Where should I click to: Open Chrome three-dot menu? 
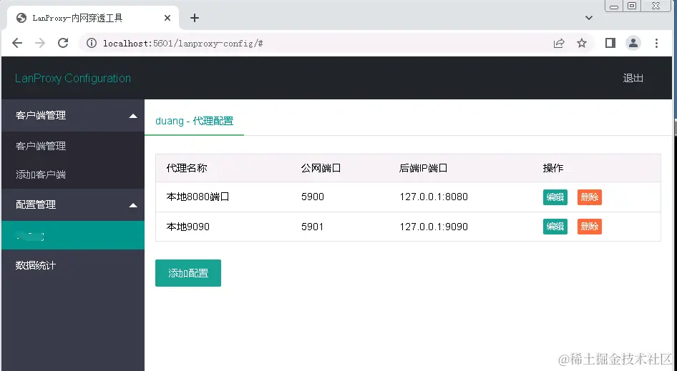[x=656, y=43]
